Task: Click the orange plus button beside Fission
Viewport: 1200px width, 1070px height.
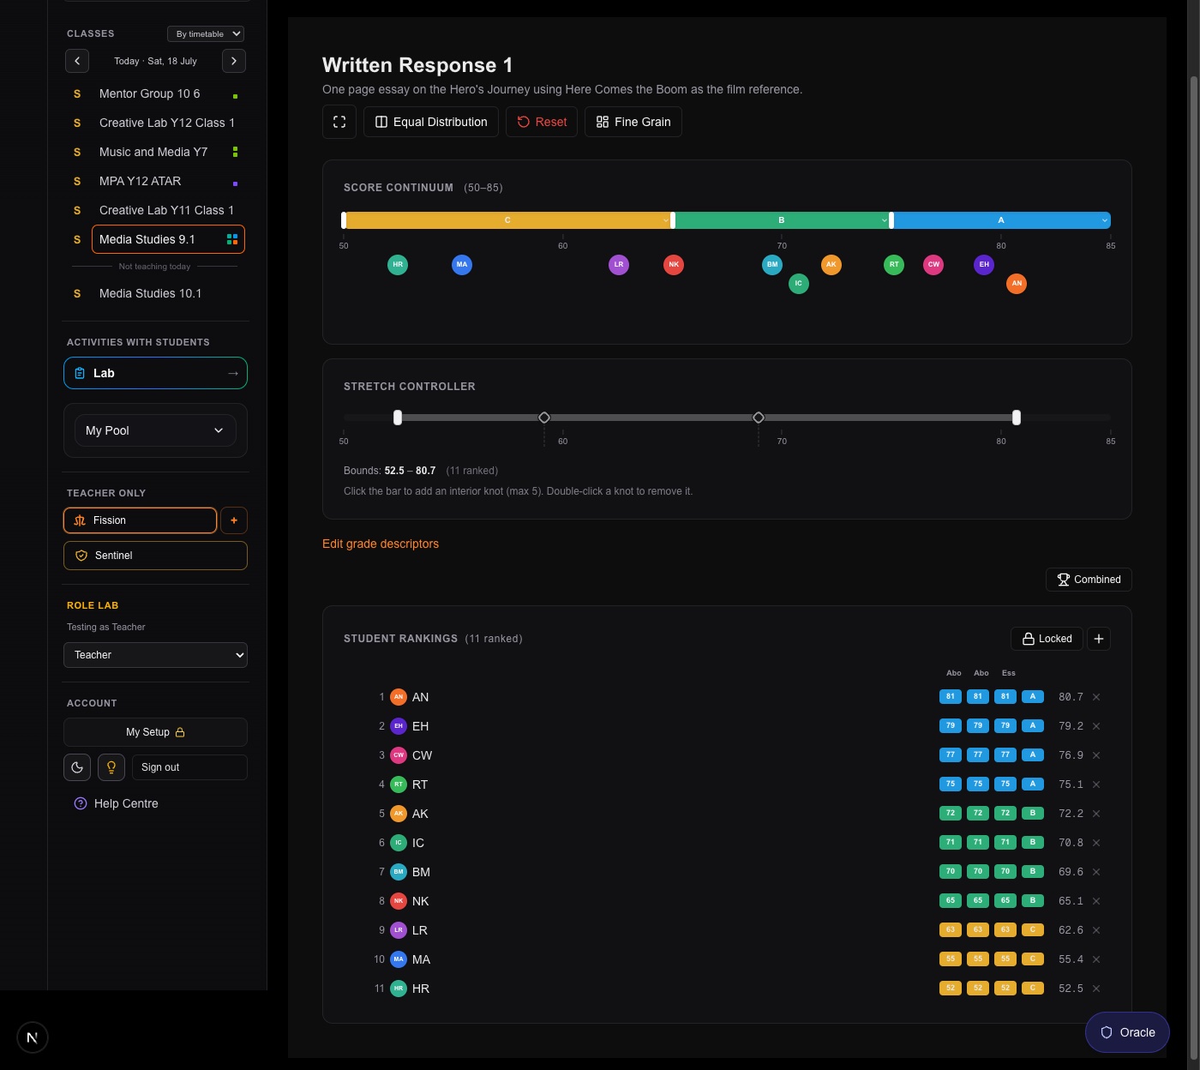Action: click(x=234, y=520)
